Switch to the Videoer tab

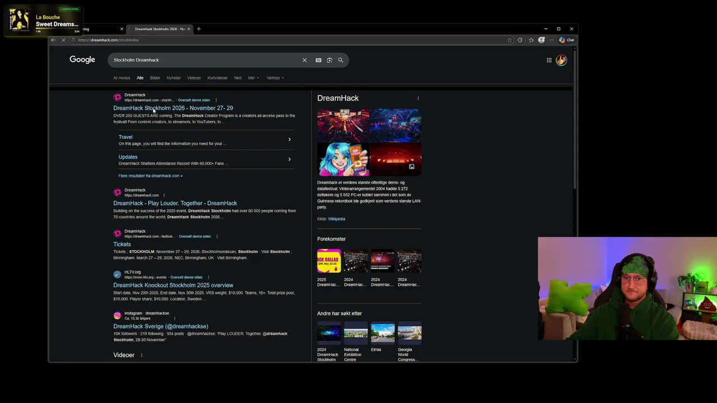194,78
